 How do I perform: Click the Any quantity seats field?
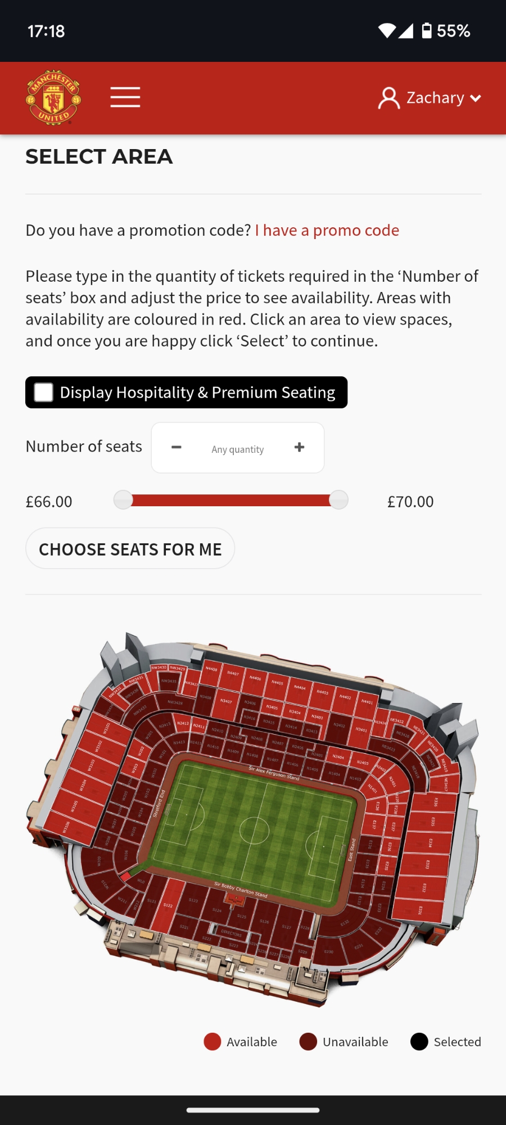[x=237, y=449]
